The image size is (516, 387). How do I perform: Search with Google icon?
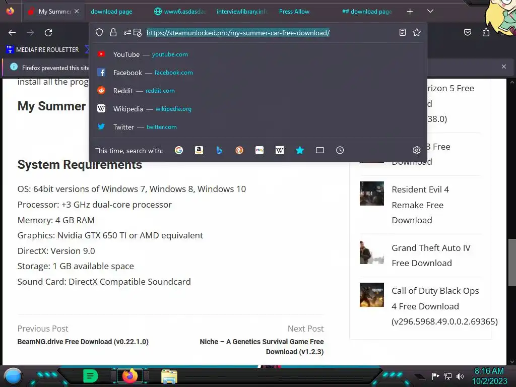[179, 150]
